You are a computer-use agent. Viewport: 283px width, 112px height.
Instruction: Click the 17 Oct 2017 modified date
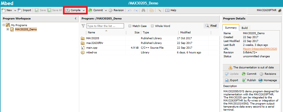click(185, 38)
